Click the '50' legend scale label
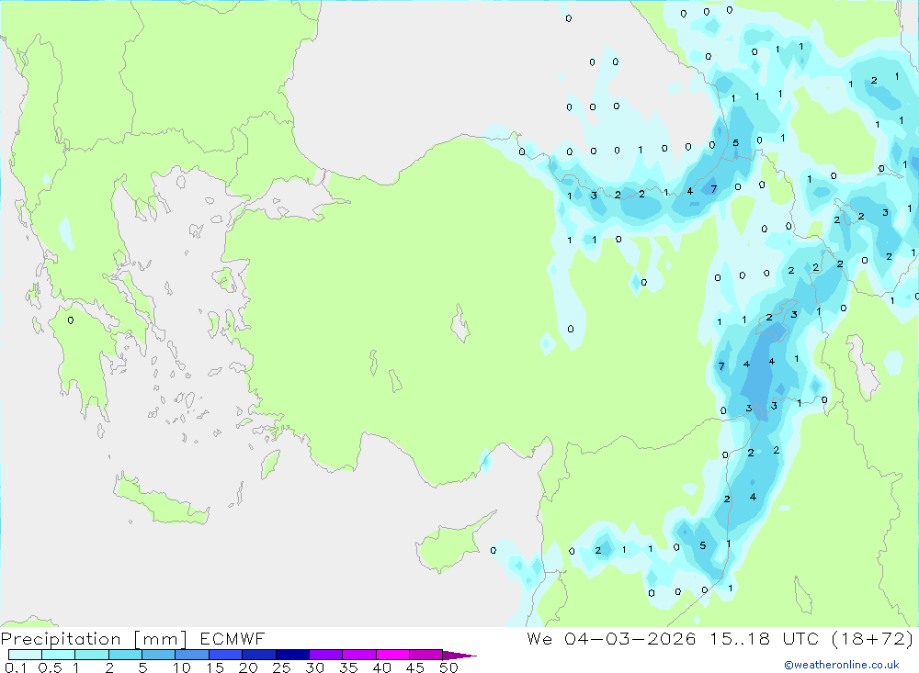This screenshot has height=673, width=919. click(448, 667)
